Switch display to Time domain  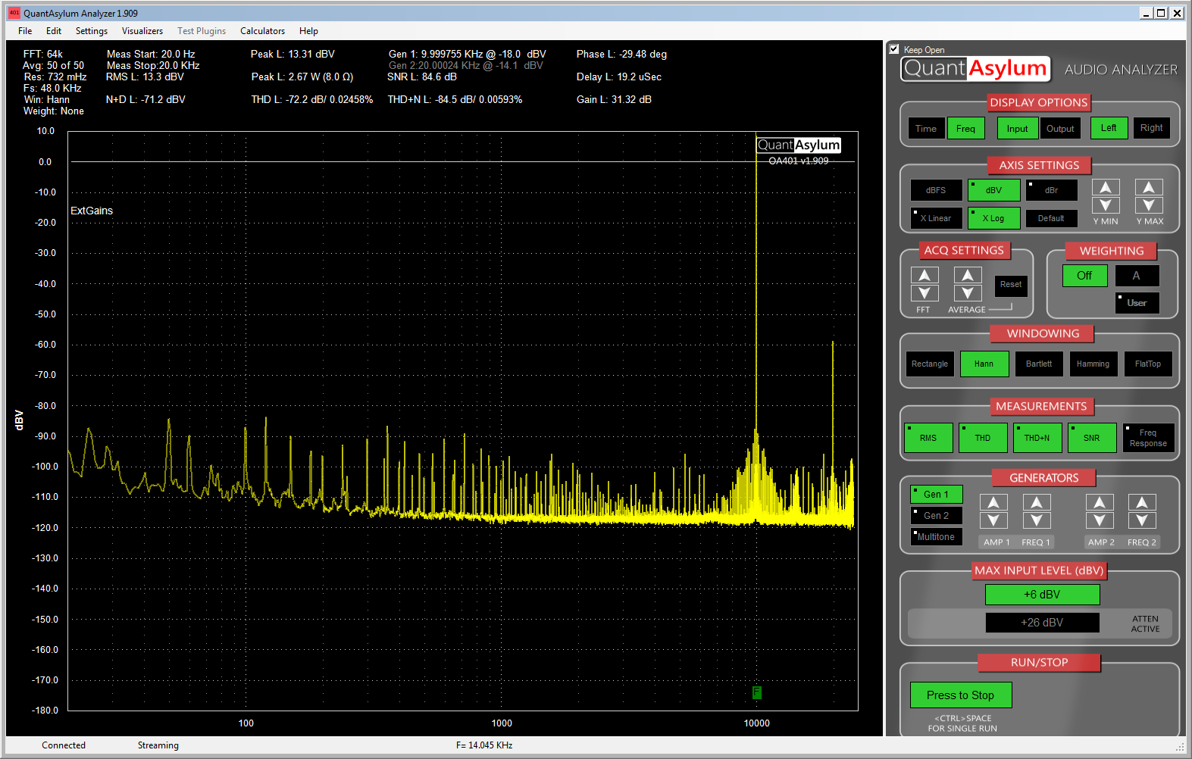926,128
